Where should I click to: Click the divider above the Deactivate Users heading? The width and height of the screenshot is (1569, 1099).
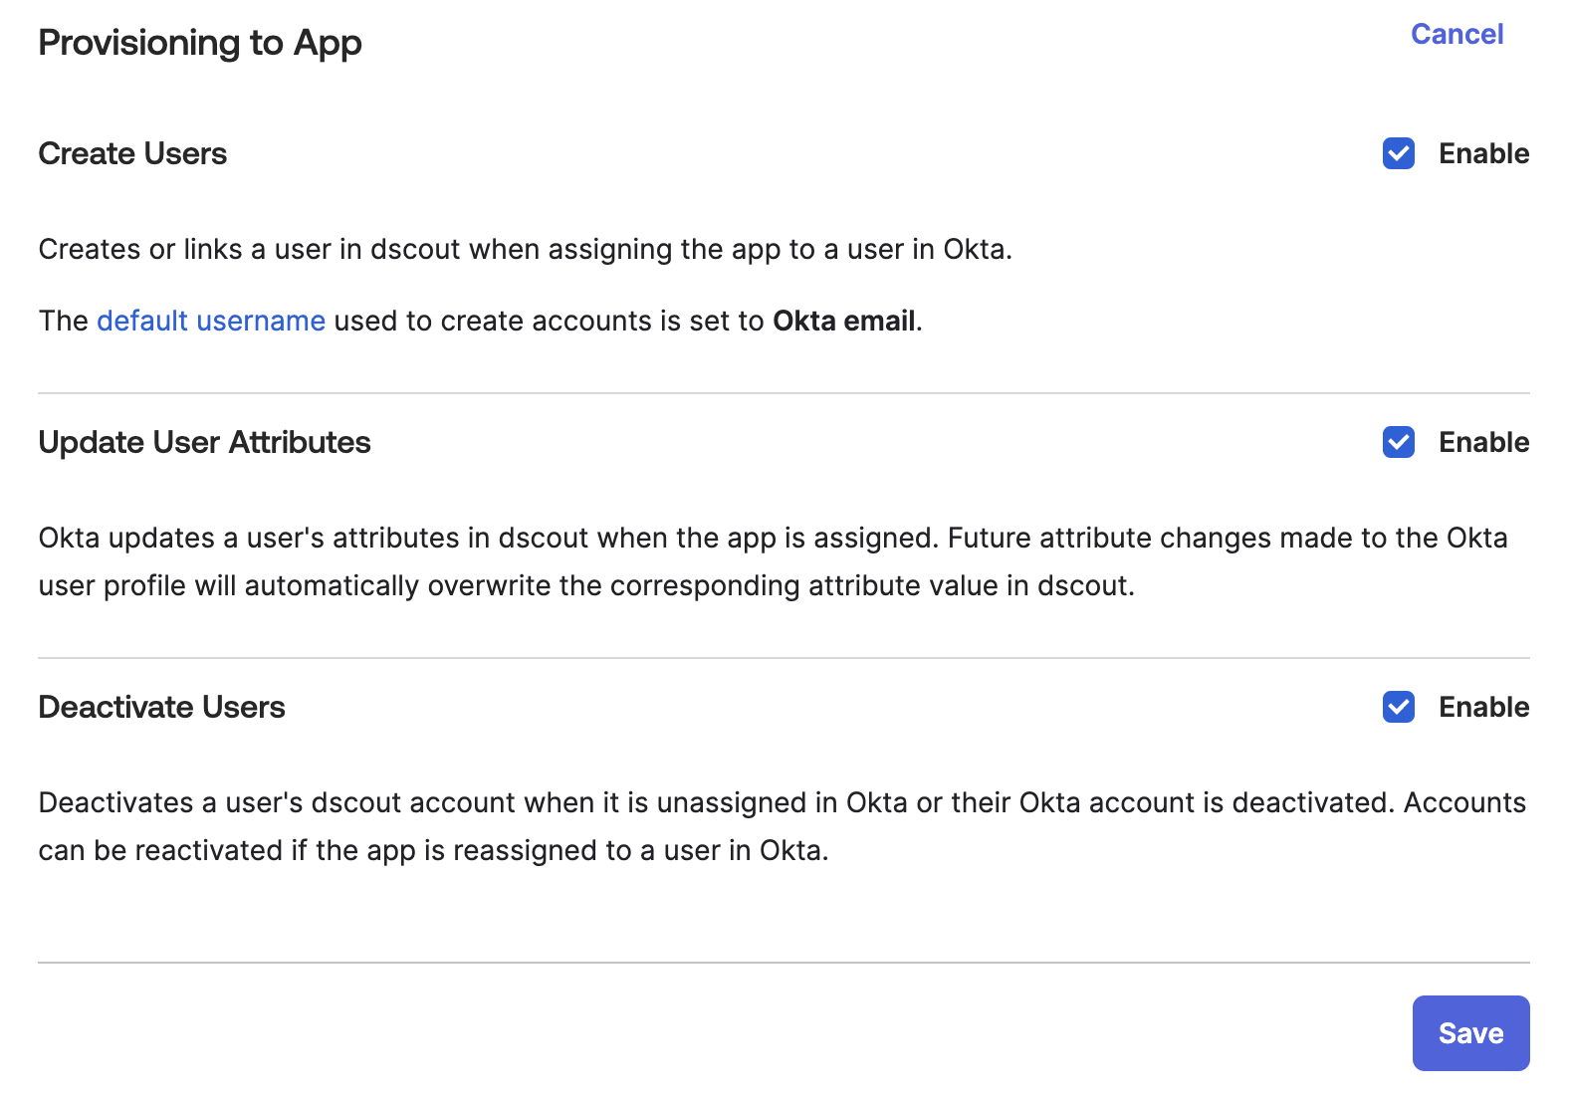[784, 658]
